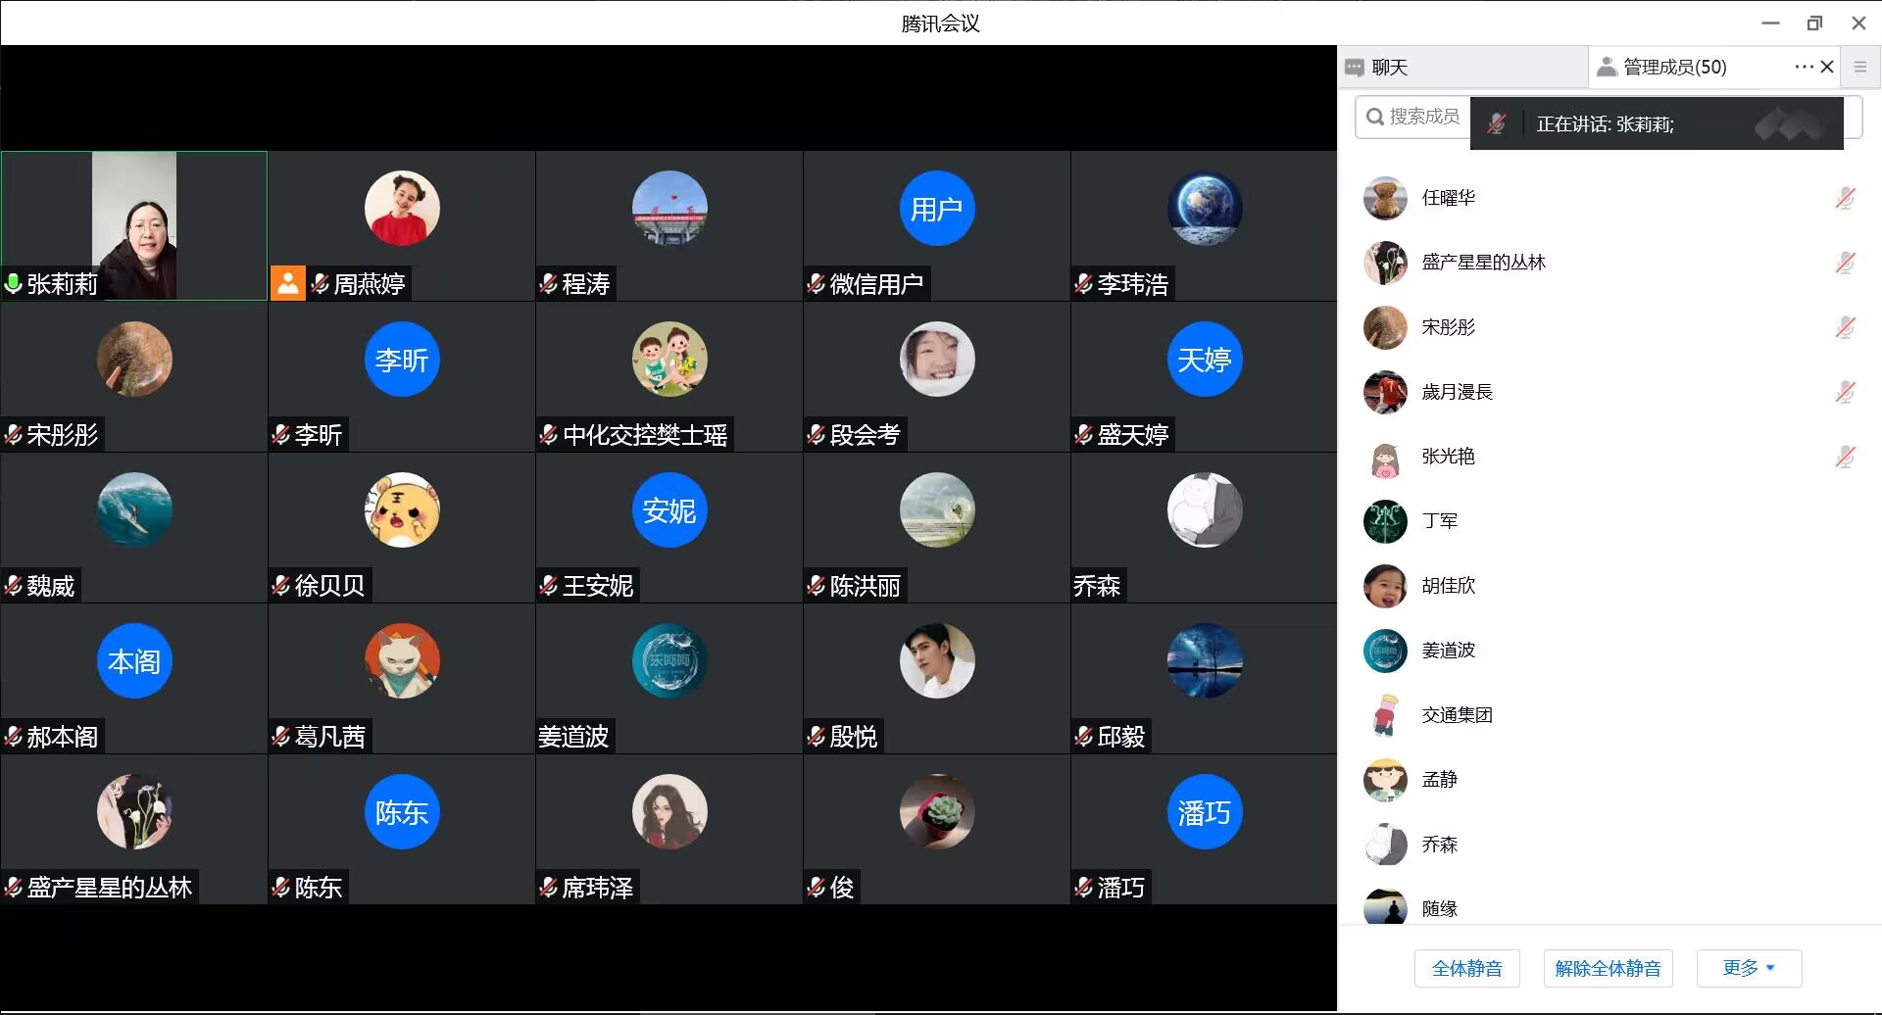This screenshot has width=1882, height=1015.
Task: Click the search magnifier icon in member search
Action: (x=1375, y=117)
